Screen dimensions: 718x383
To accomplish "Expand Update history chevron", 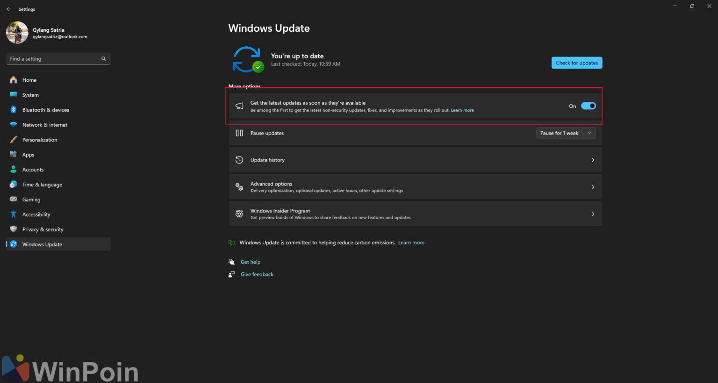I will coord(593,160).
